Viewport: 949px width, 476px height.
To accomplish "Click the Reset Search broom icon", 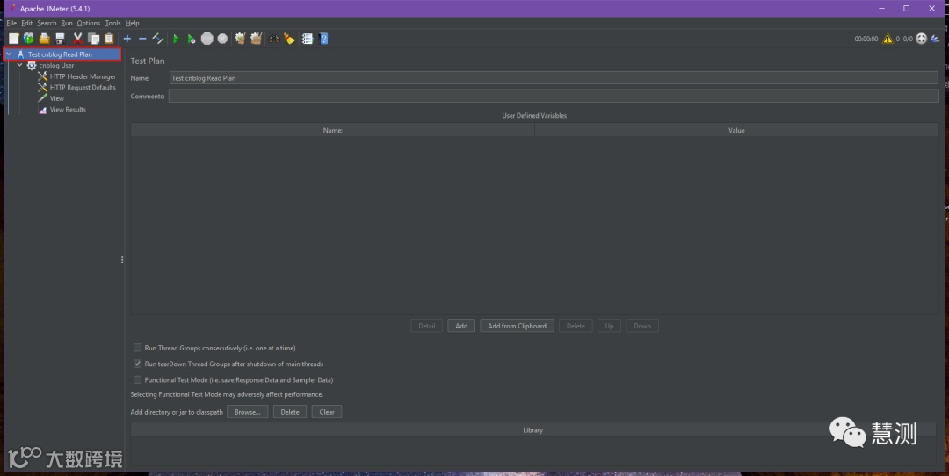I will (289, 39).
